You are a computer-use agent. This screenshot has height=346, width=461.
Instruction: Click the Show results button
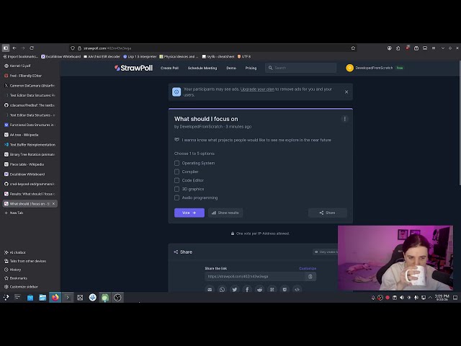pos(225,213)
